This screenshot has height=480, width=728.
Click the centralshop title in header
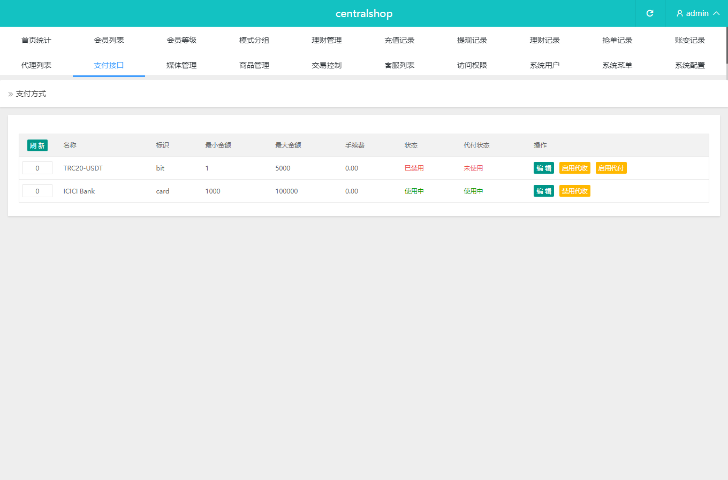click(x=364, y=13)
